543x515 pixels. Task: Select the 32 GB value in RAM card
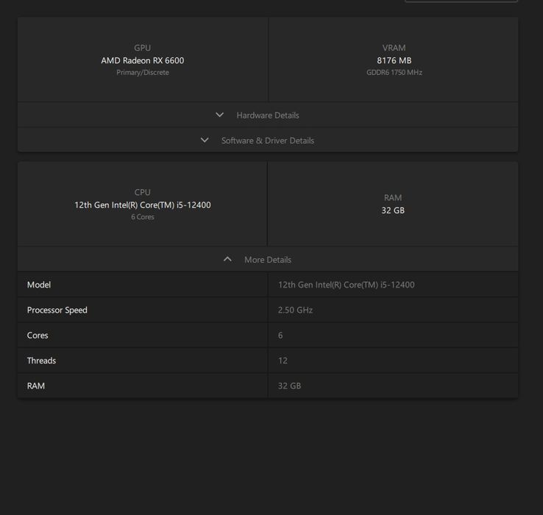[x=393, y=210]
